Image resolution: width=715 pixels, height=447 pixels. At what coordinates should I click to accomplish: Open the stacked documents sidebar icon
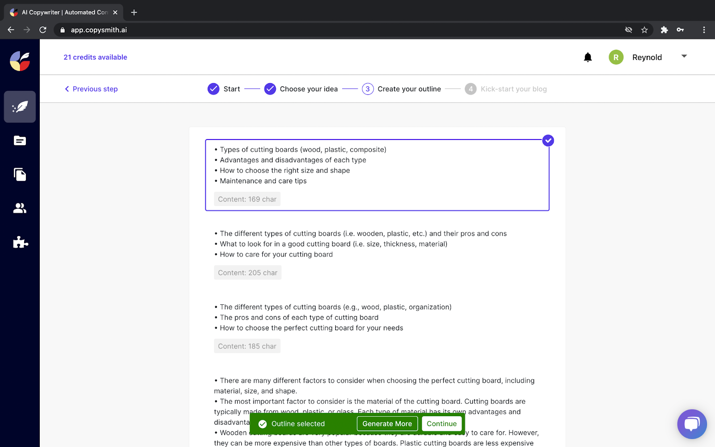click(20, 174)
